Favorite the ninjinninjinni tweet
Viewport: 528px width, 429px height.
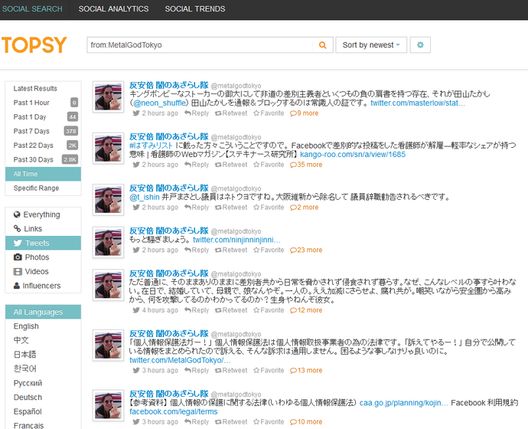[269, 250]
